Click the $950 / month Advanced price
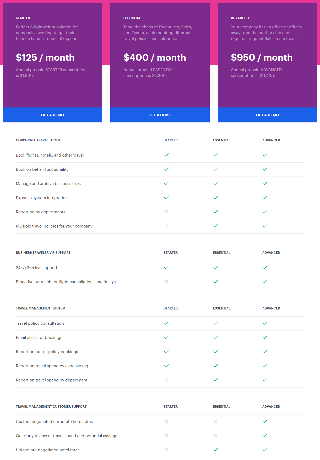320x460 pixels. (262, 58)
